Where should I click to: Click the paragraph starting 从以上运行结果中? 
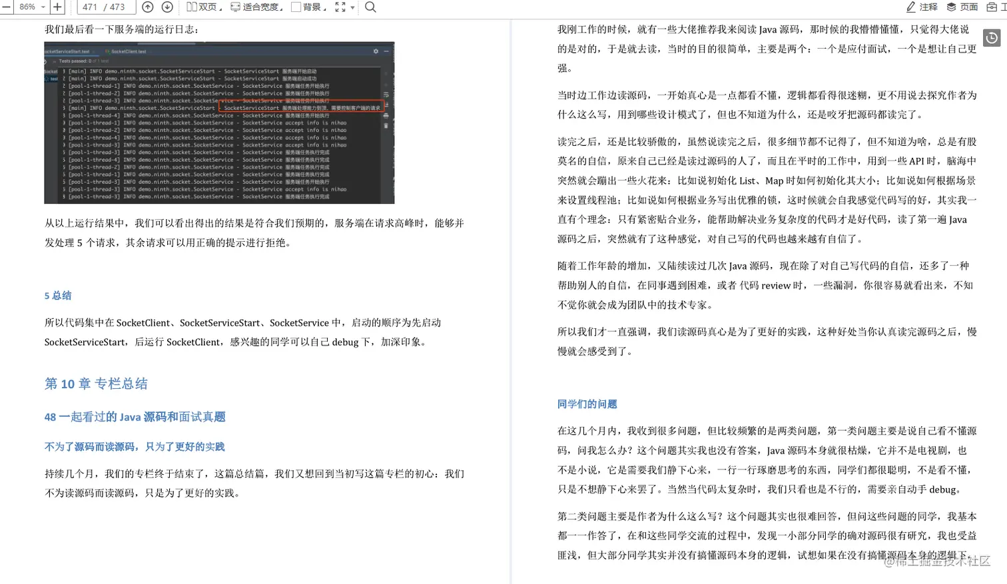point(254,232)
